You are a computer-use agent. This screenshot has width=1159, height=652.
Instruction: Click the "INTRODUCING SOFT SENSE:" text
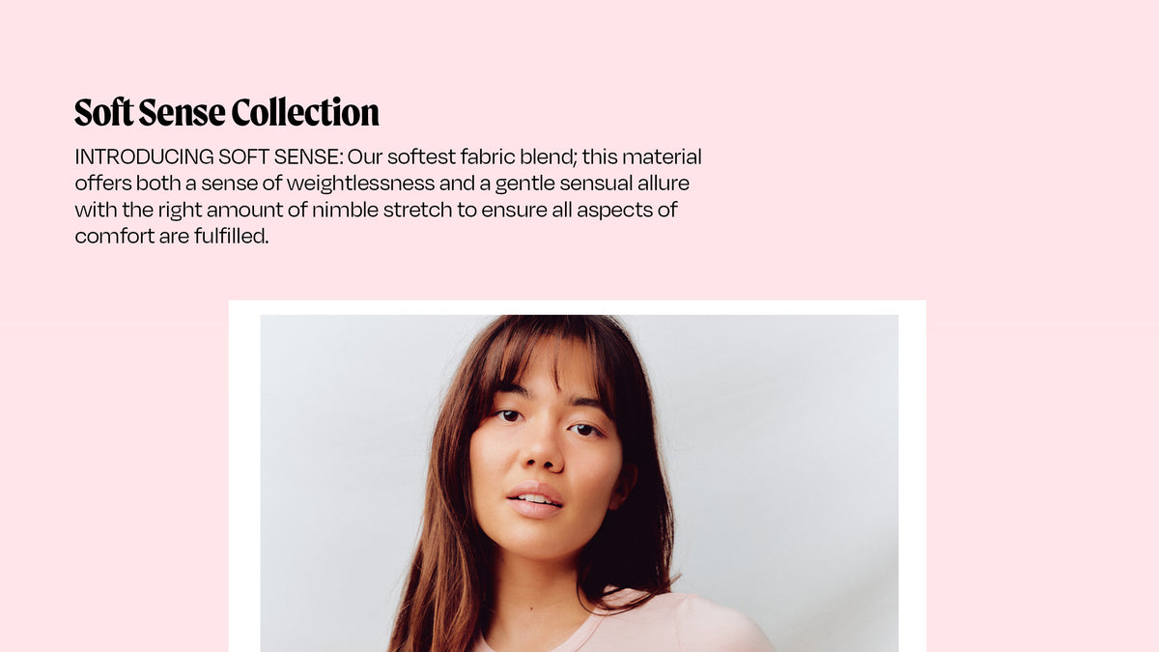[209, 157]
